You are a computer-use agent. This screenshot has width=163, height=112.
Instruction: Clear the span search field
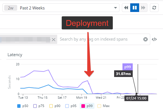pos(146,39)
